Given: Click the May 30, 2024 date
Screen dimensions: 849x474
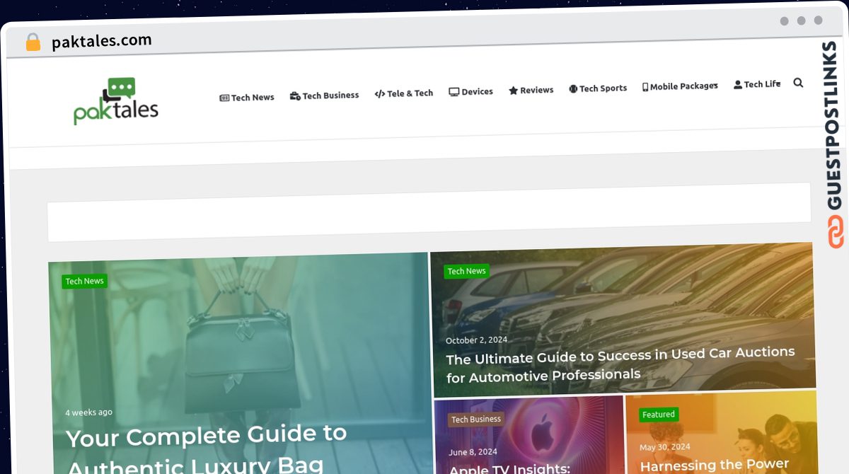Looking at the screenshot, I should 665,447.
